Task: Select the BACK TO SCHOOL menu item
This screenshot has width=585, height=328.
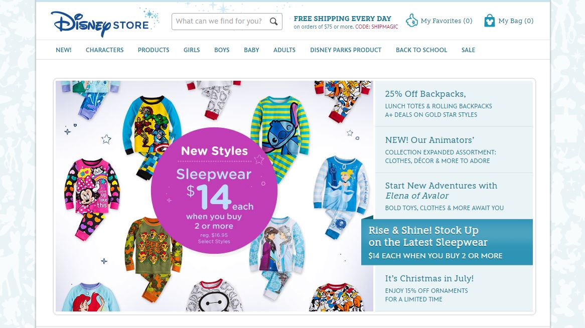Action: click(421, 50)
